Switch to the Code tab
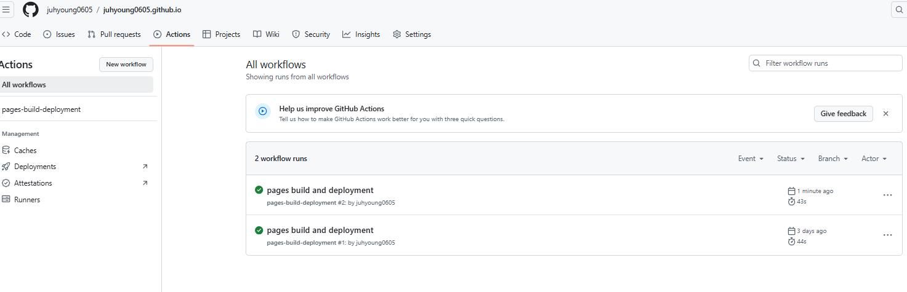 coord(17,34)
